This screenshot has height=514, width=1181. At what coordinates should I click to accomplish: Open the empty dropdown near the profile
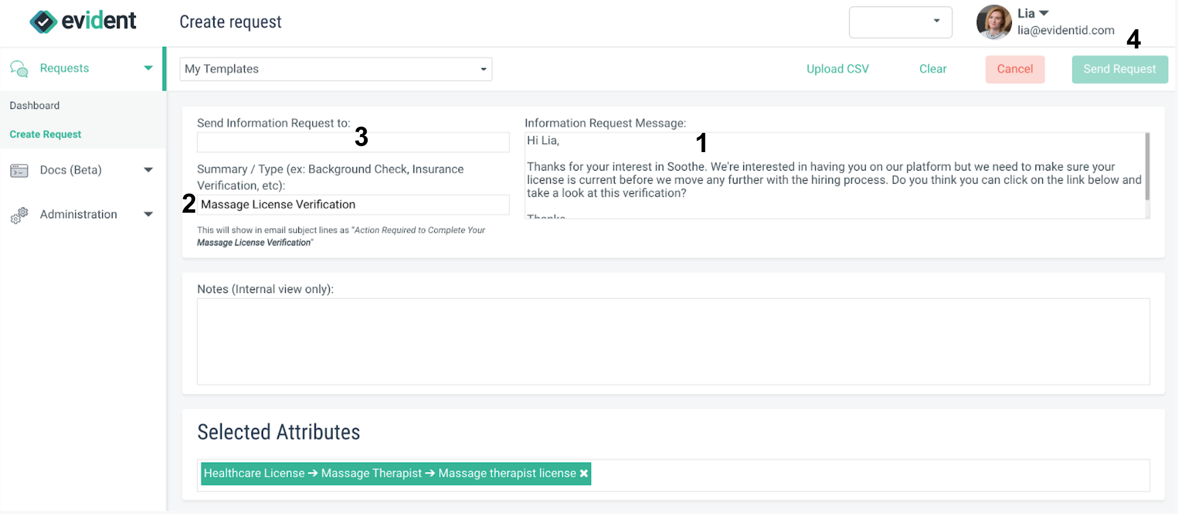tap(900, 22)
